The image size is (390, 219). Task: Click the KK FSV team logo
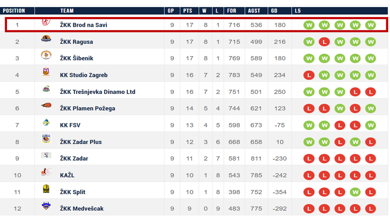pyautogui.click(x=46, y=123)
